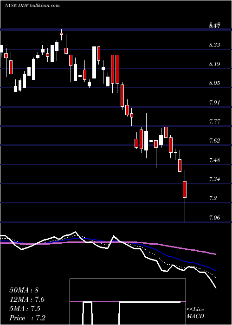This screenshot has width=232, height=325.
Task: Click the 7.06 price axis label
Action: [214, 217]
